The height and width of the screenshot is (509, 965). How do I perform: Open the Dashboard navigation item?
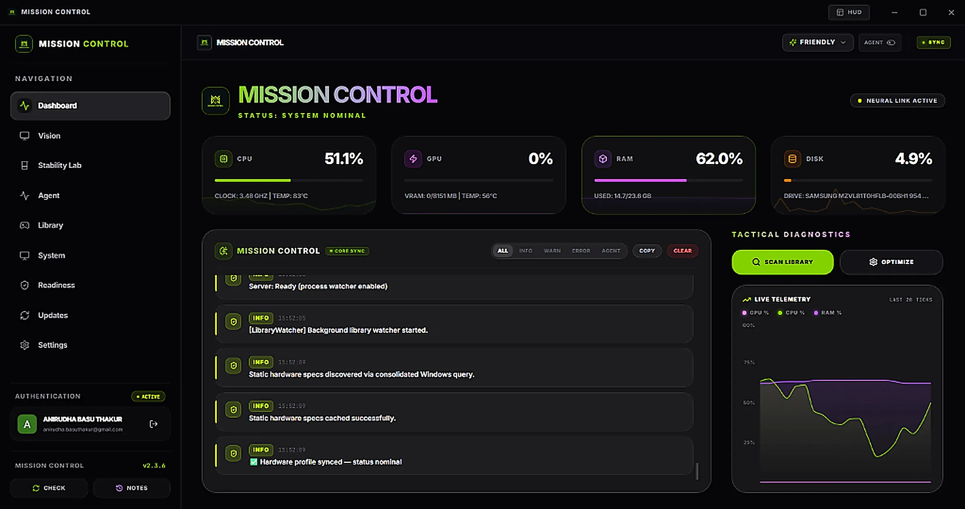(90, 106)
